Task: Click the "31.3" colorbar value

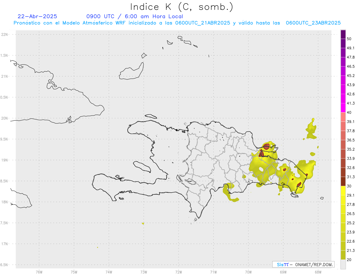Action: pyautogui.click(x=350, y=177)
